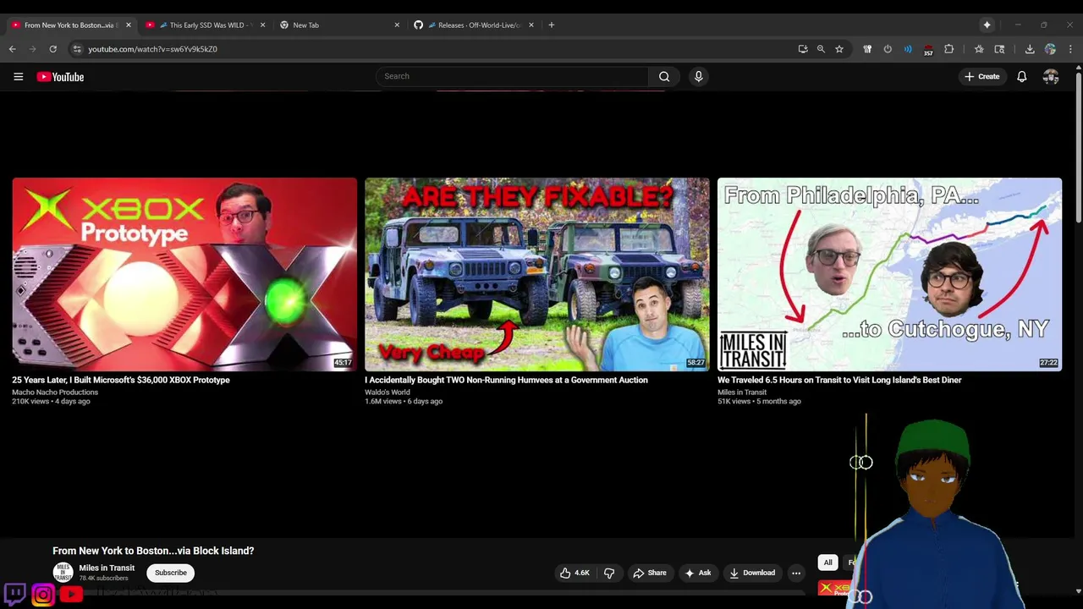The height and width of the screenshot is (609, 1083).
Task: Click the search magnifier button
Action: [664, 76]
